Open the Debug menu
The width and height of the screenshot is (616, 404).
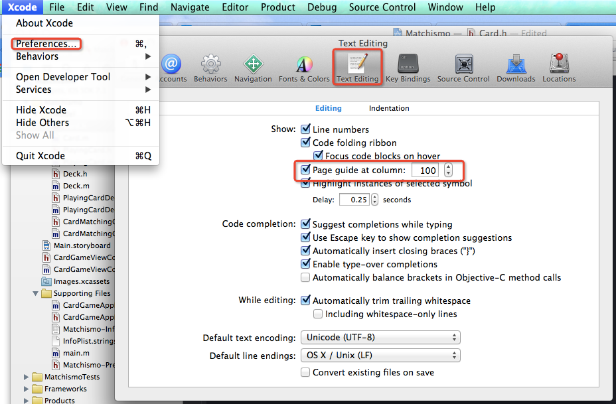[x=322, y=7]
